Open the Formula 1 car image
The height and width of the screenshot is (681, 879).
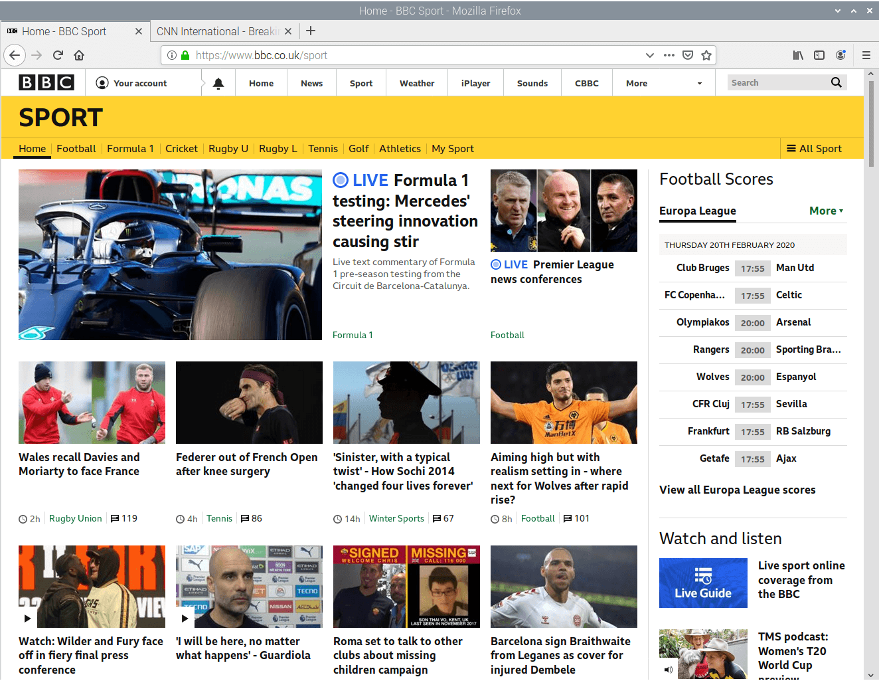pyautogui.click(x=170, y=254)
